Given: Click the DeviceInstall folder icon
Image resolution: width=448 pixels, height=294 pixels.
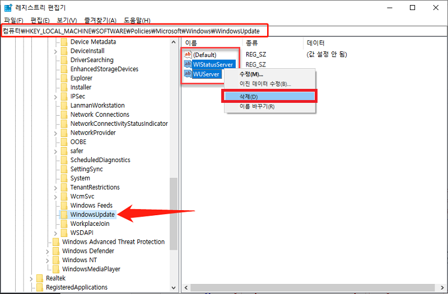Looking at the screenshot, I should [x=64, y=51].
